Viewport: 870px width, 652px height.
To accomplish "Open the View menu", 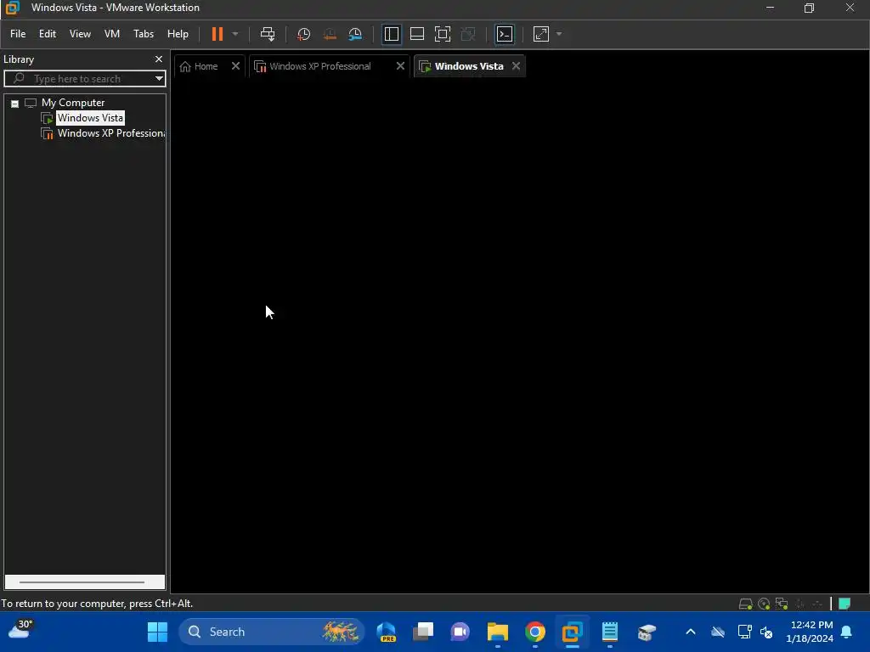I will (80, 34).
